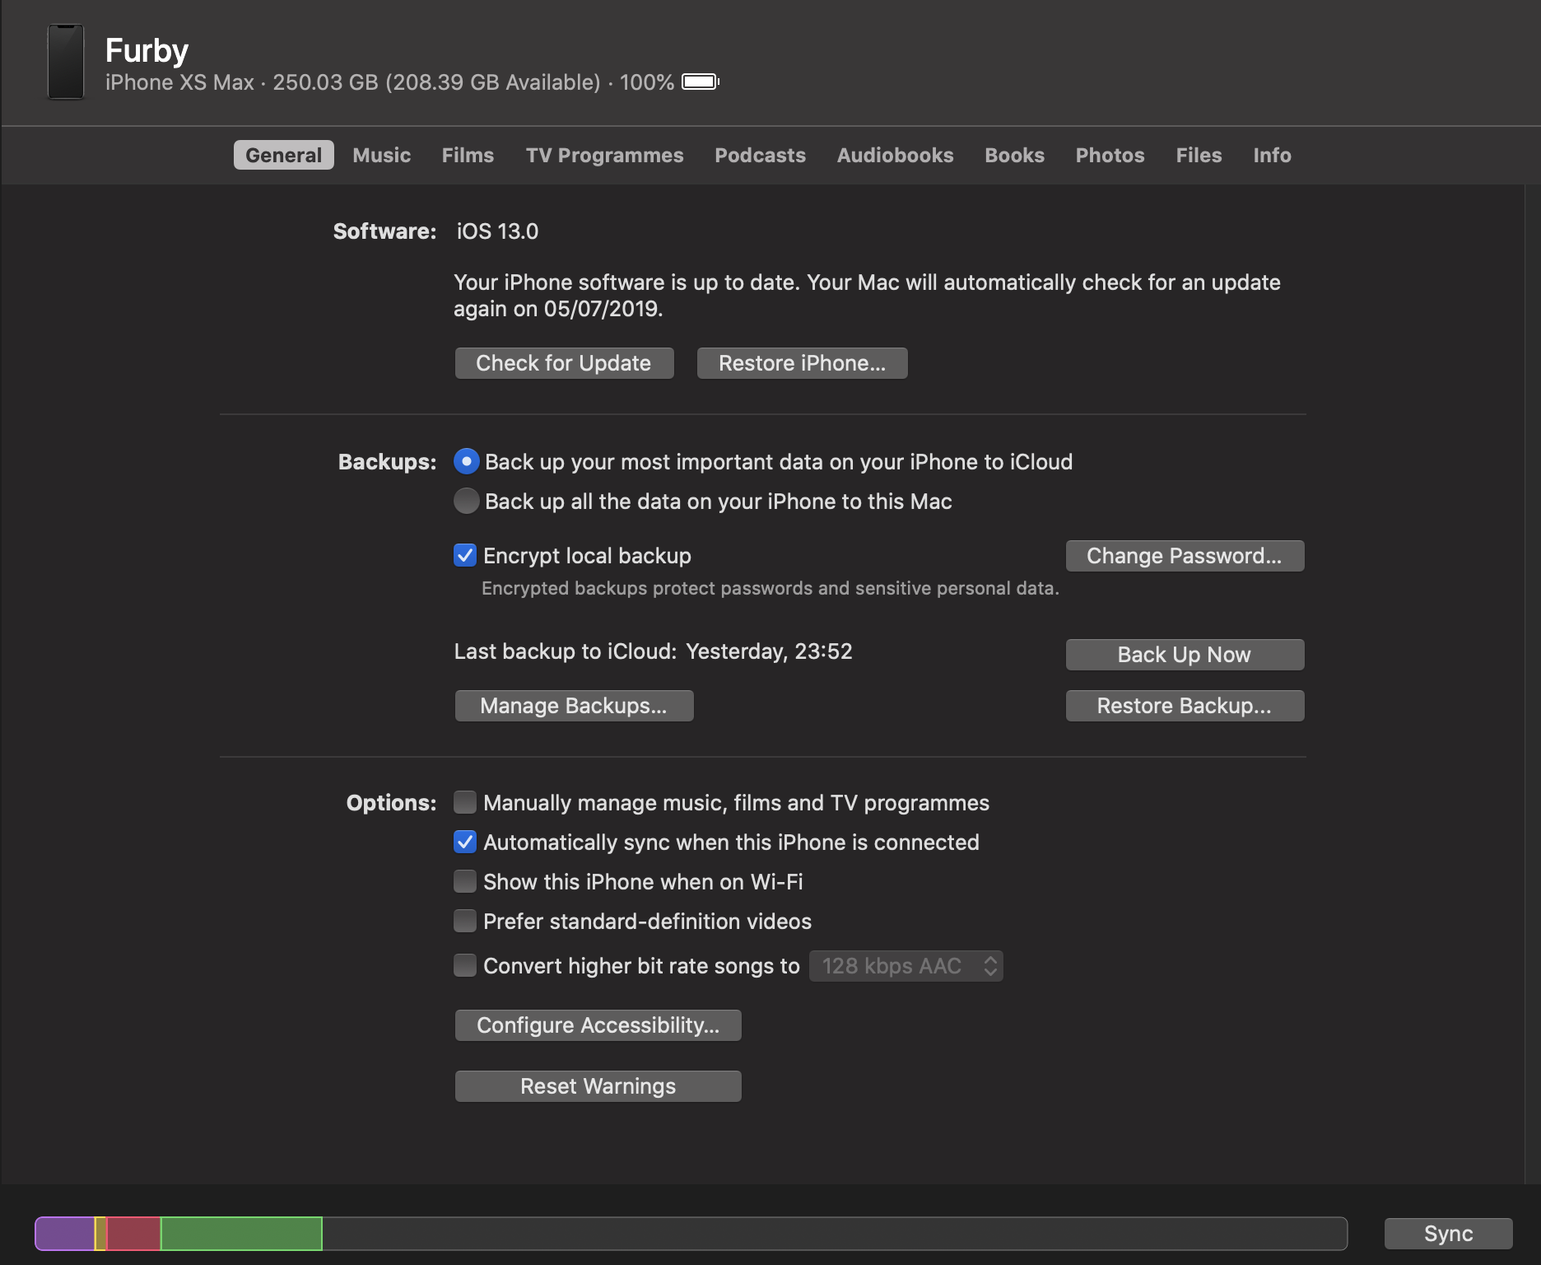Select back up to iCloud radio option
Viewport: 1541px width, 1265px height.
(467, 461)
